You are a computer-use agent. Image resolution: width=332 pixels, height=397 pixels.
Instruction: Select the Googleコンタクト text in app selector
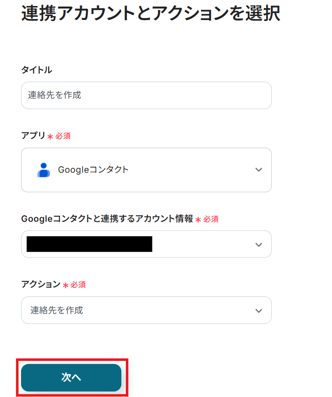click(x=93, y=170)
